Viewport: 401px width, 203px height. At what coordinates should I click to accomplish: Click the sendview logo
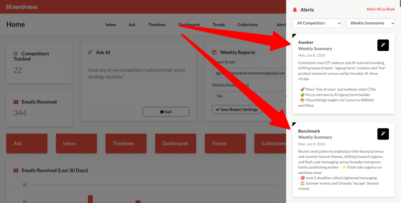(x=22, y=7)
